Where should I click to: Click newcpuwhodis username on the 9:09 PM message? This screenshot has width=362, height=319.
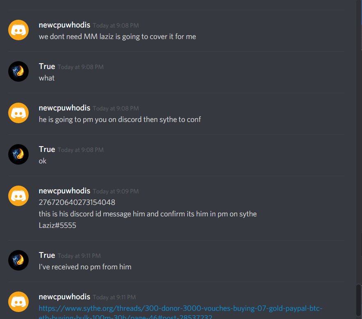coord(64,191)
